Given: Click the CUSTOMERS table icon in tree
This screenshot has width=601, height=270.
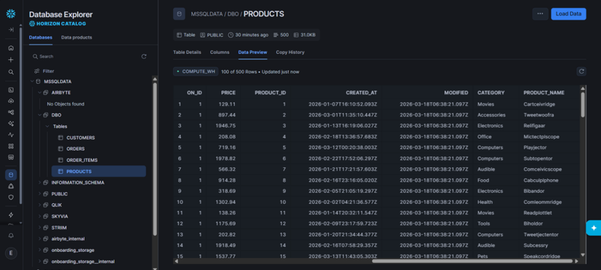Looking at the screenshot, I should click(x=60, y=138).
